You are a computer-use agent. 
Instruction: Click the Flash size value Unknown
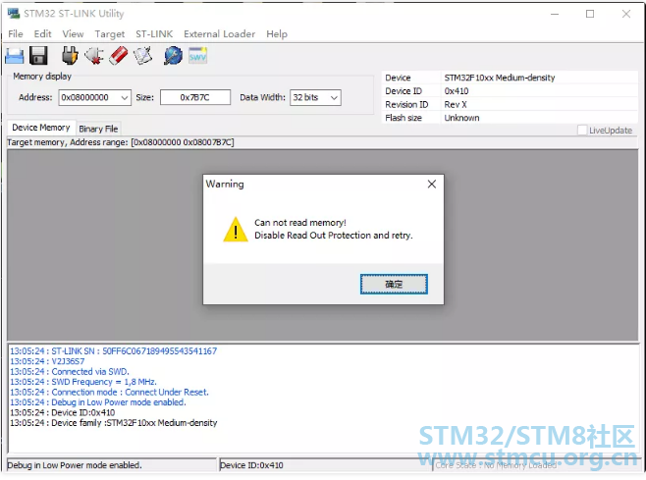coord(461,118)
